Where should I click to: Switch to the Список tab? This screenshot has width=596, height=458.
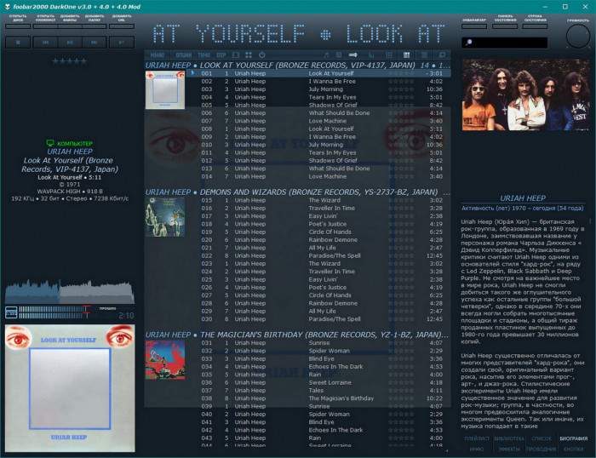click(x=542, y=438)
